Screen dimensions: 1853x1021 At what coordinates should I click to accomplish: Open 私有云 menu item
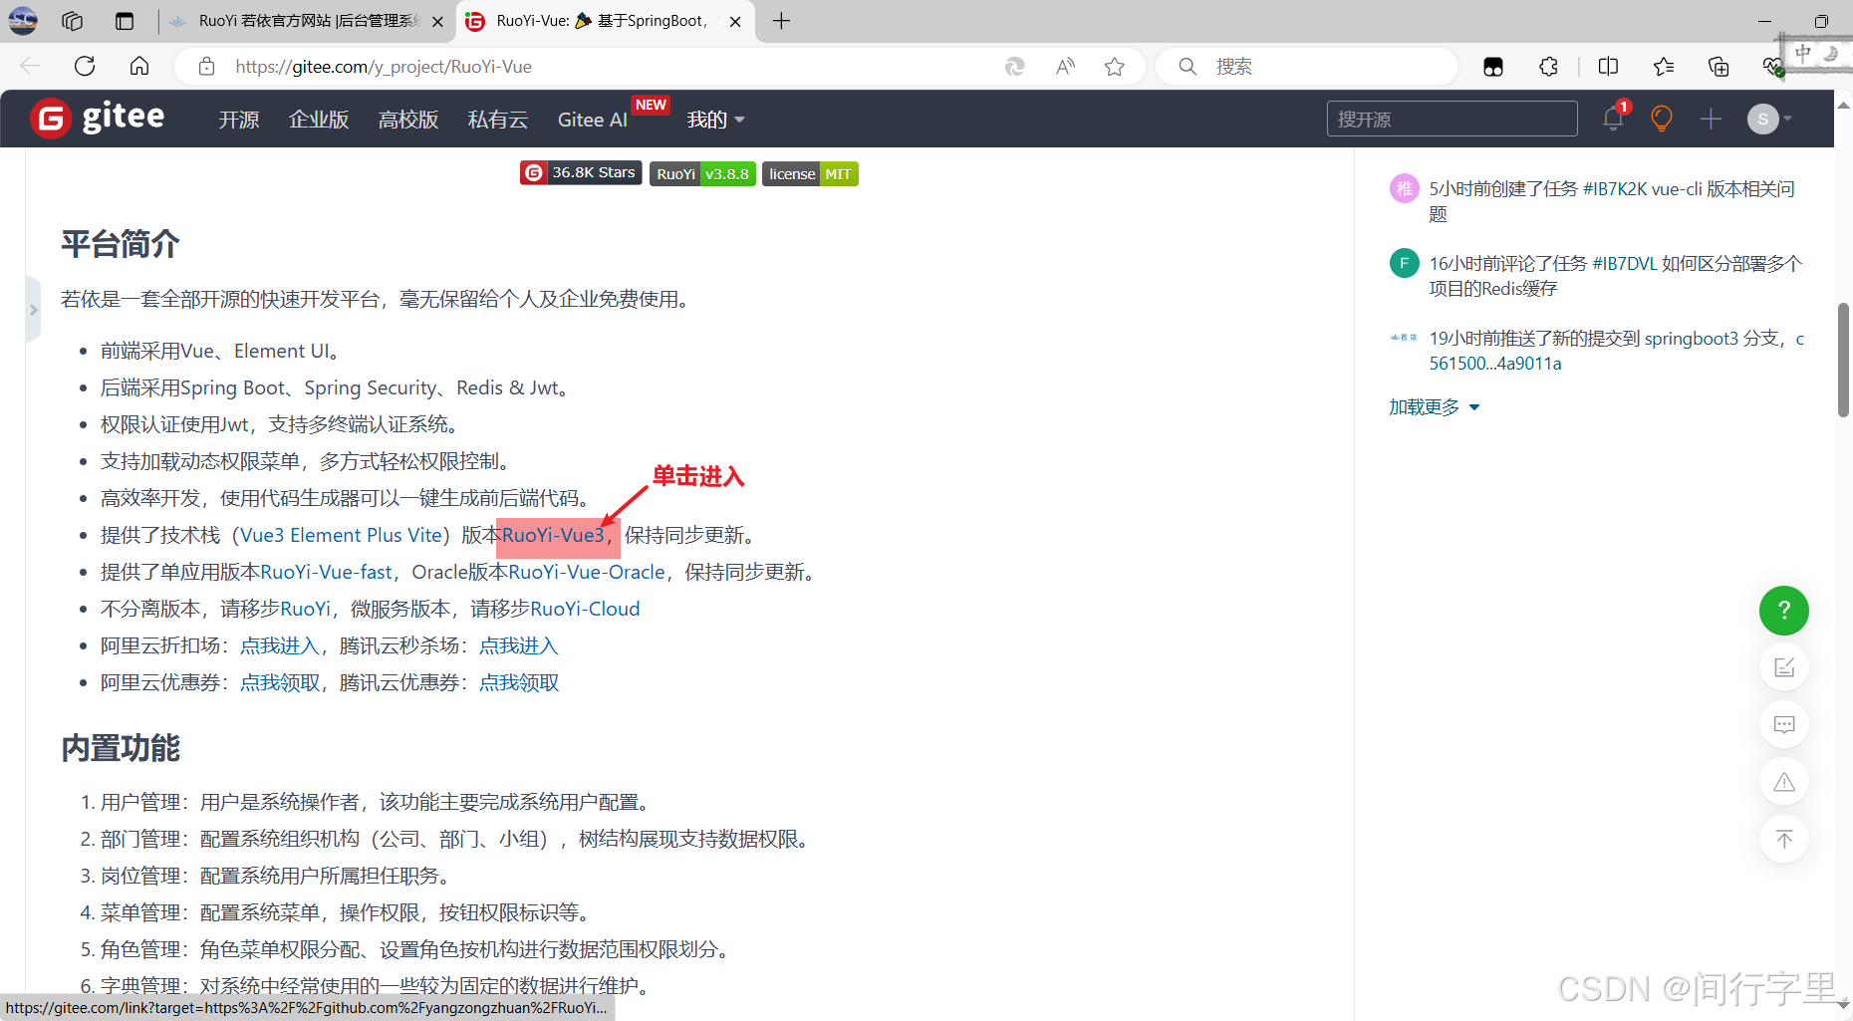[498, 120]
